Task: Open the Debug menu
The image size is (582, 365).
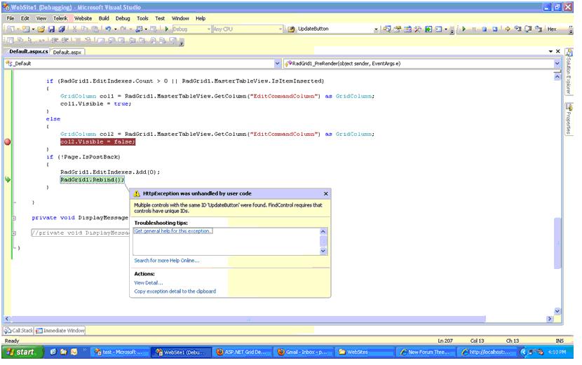Action: click(x=123, y=18)
